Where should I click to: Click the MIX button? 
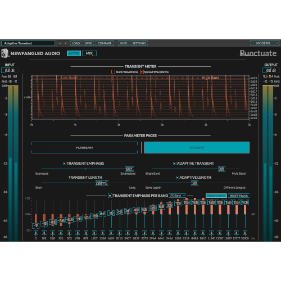89,53
